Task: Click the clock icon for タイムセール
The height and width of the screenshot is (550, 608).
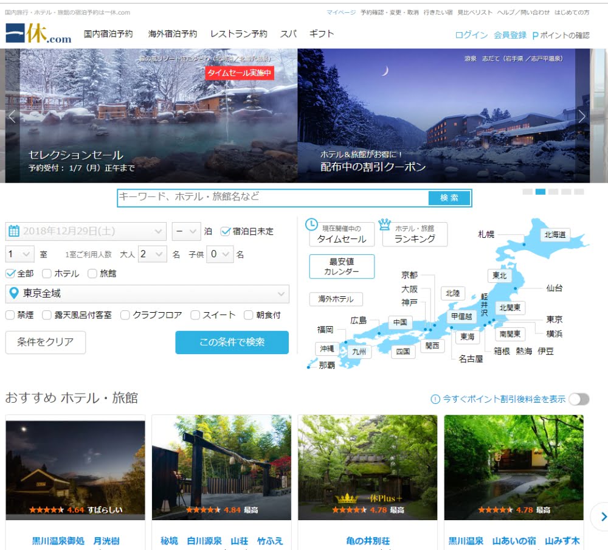Action: pos(311,224)
